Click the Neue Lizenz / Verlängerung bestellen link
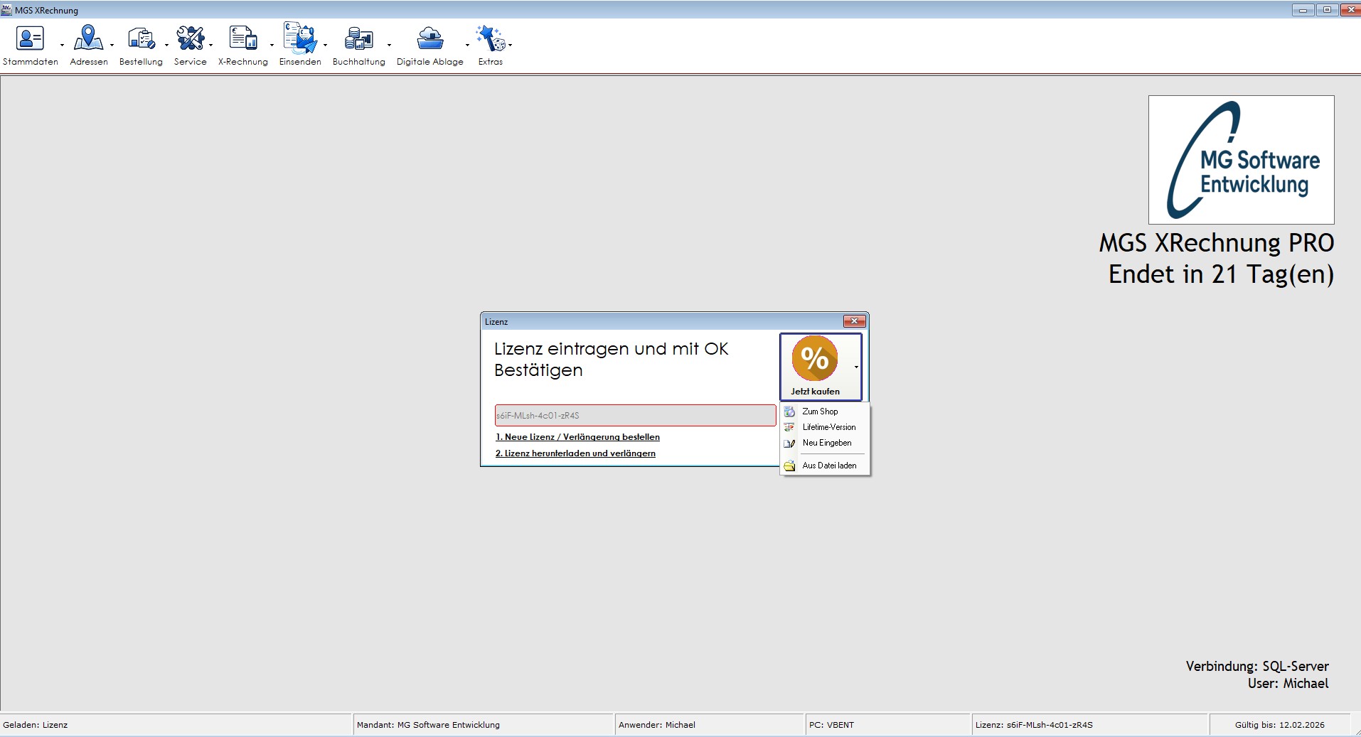Viewport: 1361px width, 737px height. [x=577, y=437]
